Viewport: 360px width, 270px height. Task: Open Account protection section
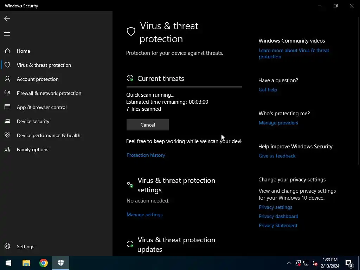click(56, 79)
